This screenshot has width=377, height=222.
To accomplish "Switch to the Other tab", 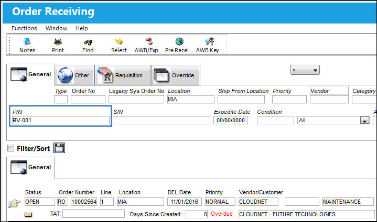I will coord(74,75).
